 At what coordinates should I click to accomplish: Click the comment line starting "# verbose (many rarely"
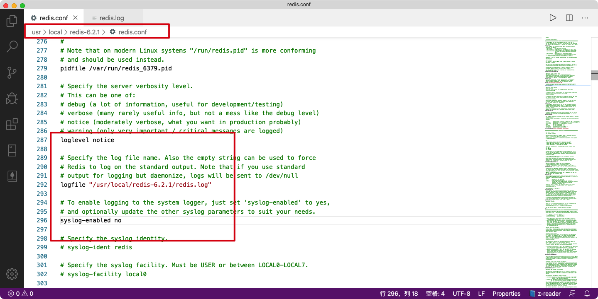coord(189,113)
